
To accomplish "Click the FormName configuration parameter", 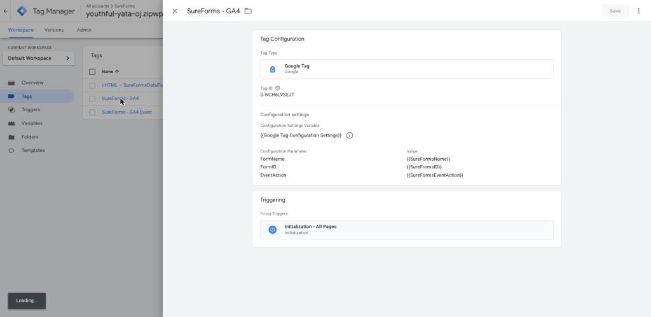I will coord(272,159).
